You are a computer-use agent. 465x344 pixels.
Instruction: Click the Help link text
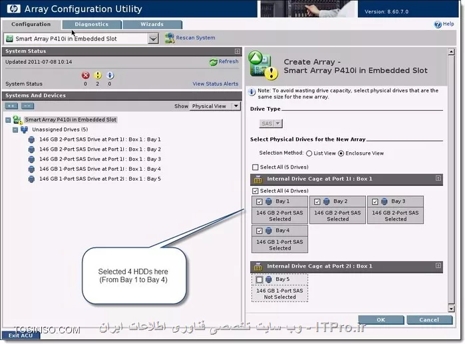coord(448,24)
